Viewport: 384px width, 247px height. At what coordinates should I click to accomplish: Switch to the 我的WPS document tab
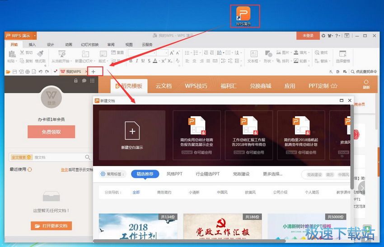click(74, 71)
